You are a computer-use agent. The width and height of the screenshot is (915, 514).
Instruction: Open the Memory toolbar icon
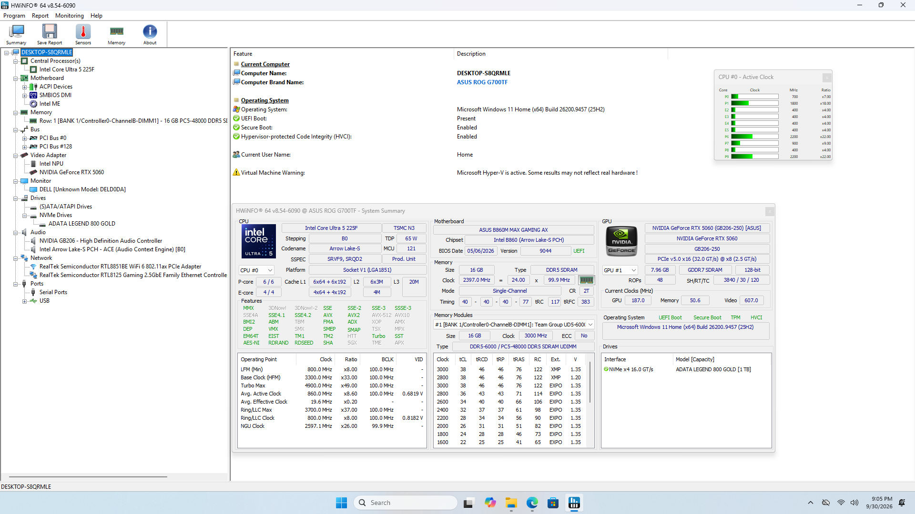point(116,34)
